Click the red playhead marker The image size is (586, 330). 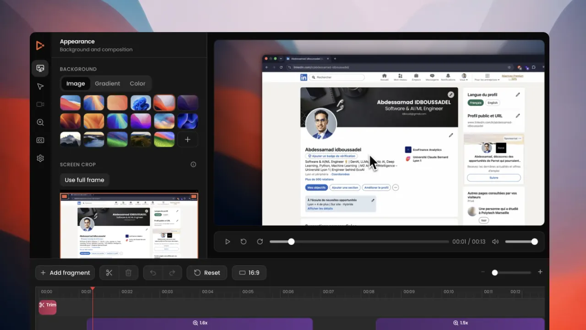[92, 289]
